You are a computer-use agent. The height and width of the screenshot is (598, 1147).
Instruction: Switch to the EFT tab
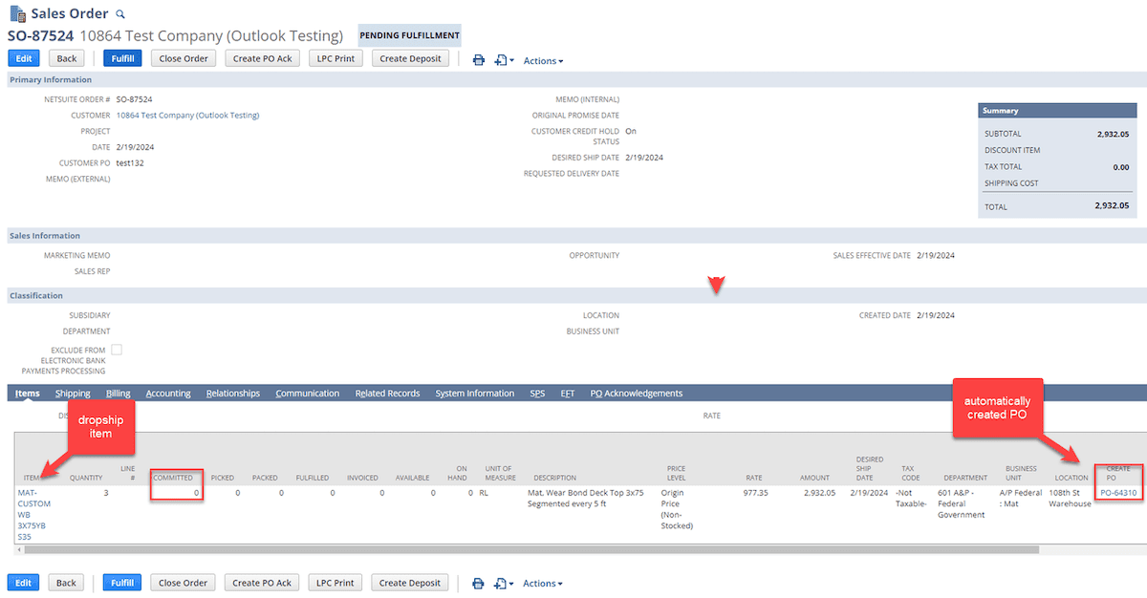568,394
